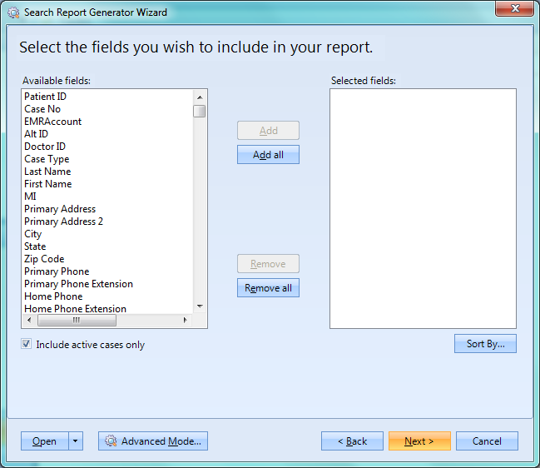Click horizontal scrollbar right arrow
This screenshot has height=468, width=540.
click(x=186, y=320)
